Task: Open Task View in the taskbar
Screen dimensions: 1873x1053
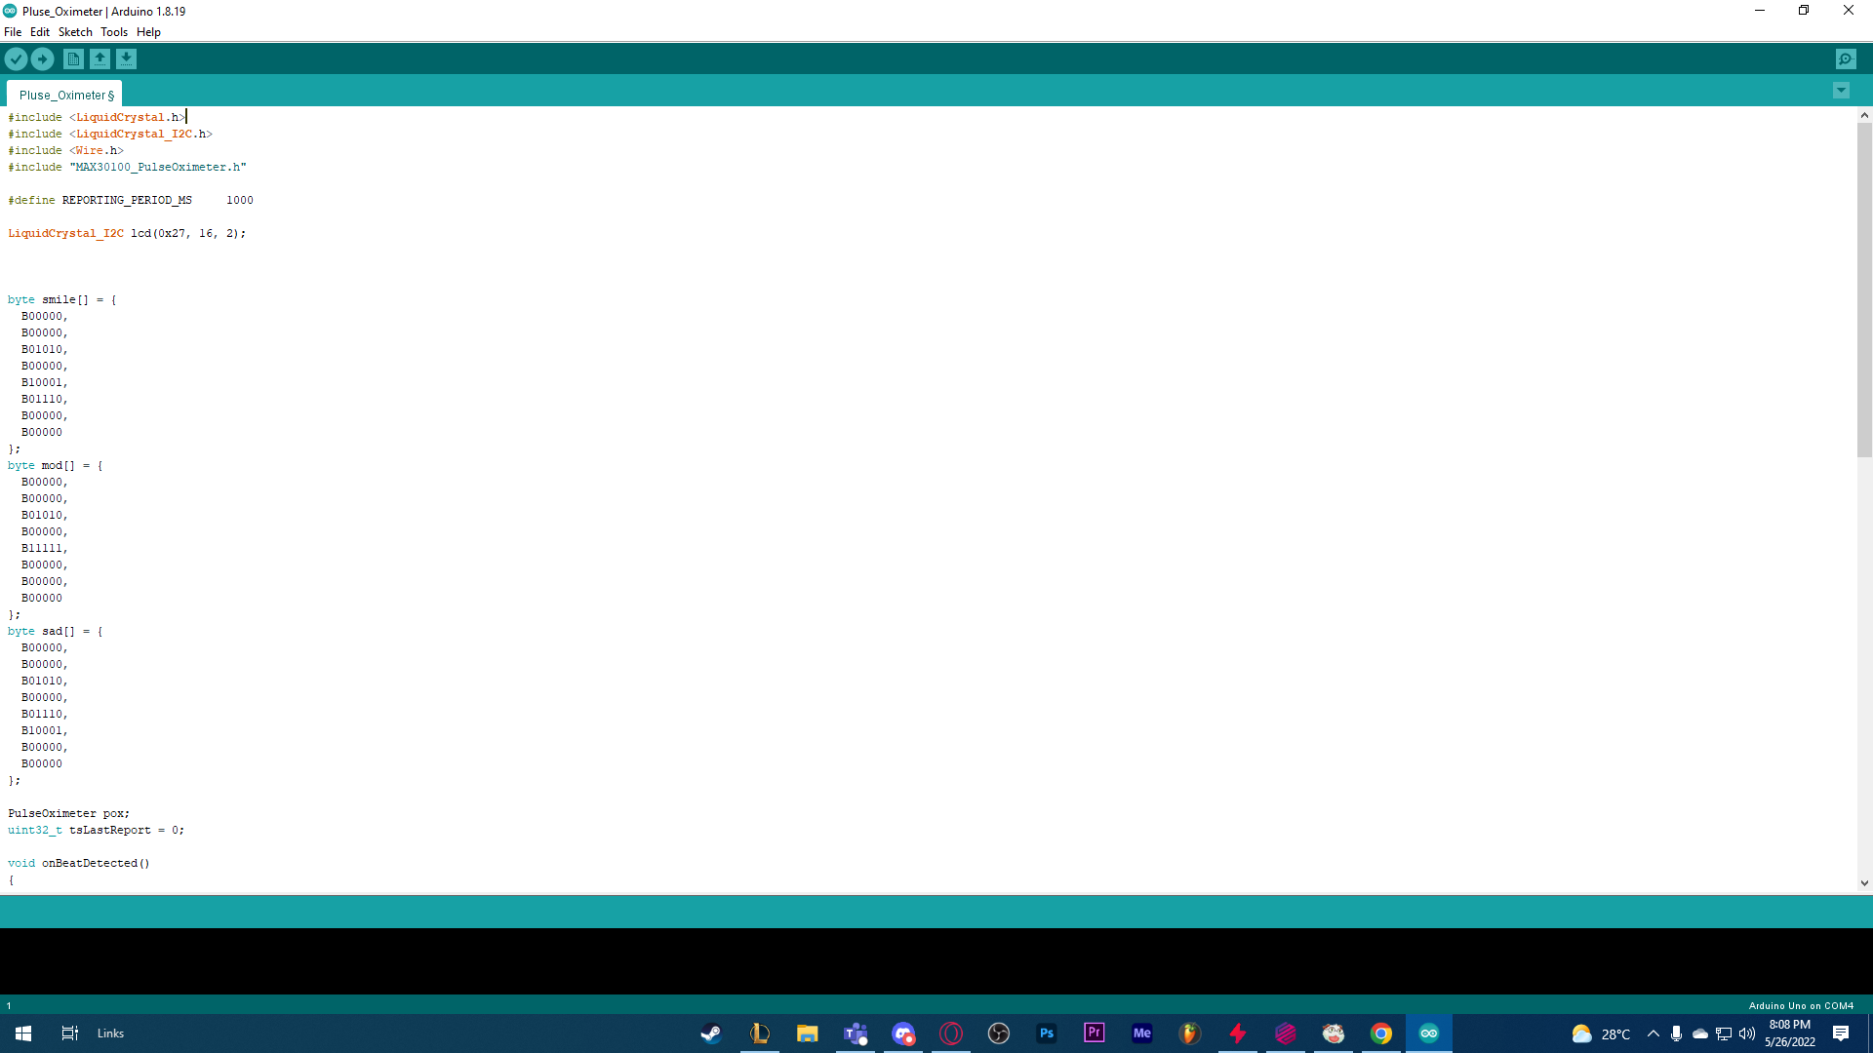Action: pos(69,1033)
